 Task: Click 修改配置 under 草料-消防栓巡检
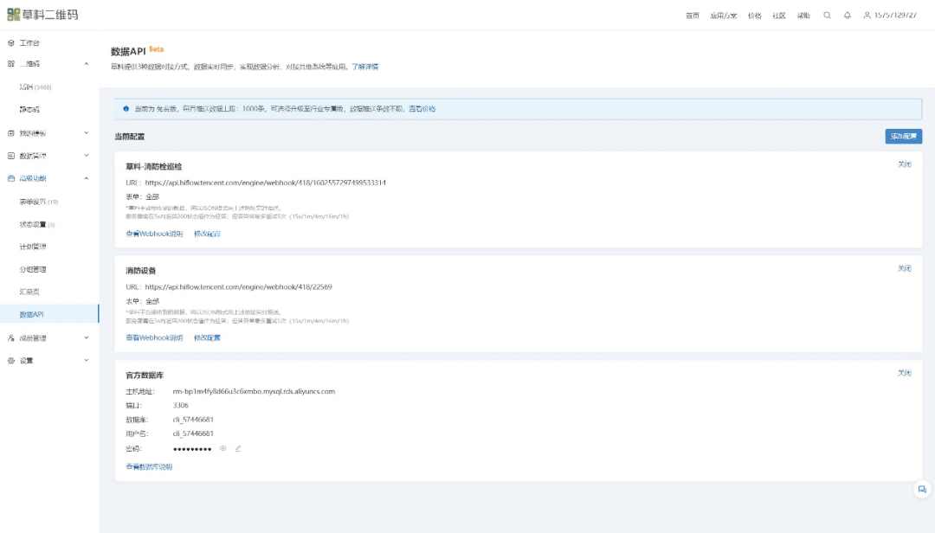(207, 234)
